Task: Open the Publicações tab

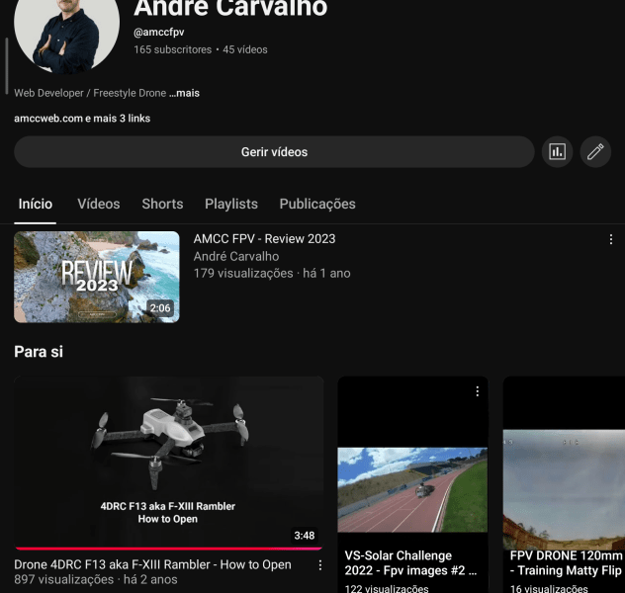Action: point(317,204)
